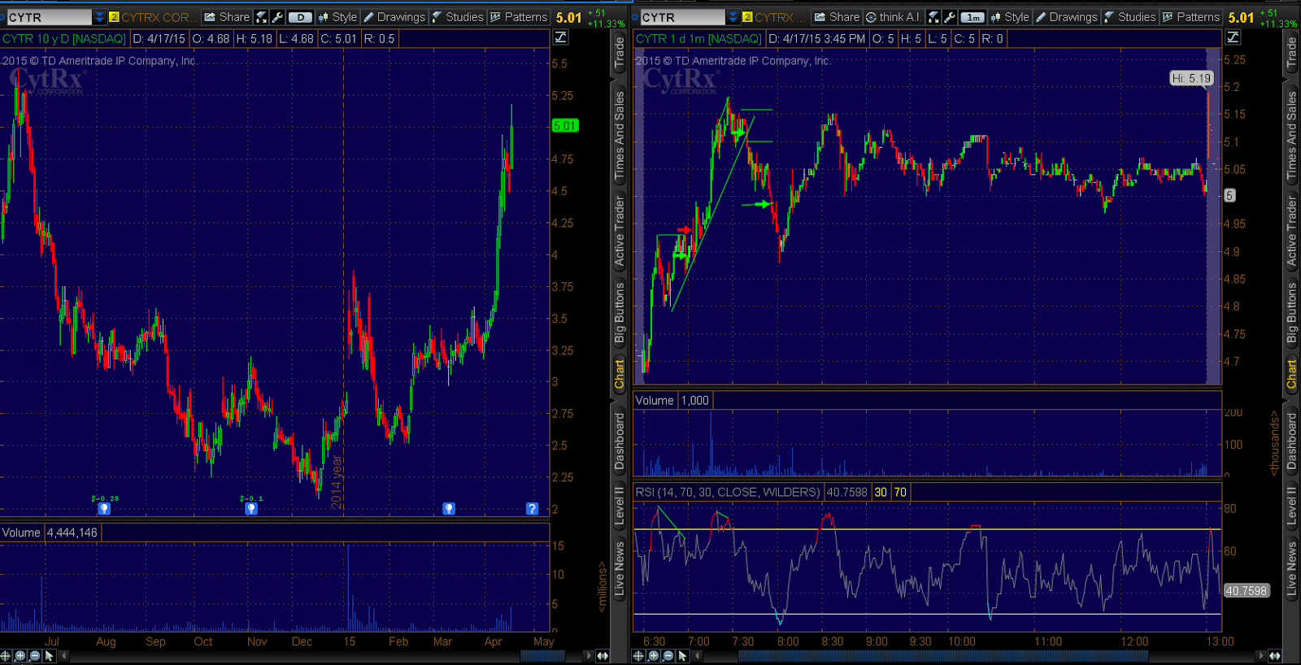Image resolution: width=1301 pixels, height=665 pixels.
Task: Click right chart crosshair pan icon
Action: coord(638,656)
